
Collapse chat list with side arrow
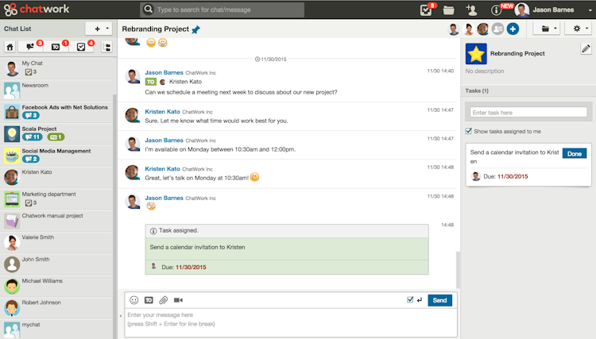[x=121, y=315]
